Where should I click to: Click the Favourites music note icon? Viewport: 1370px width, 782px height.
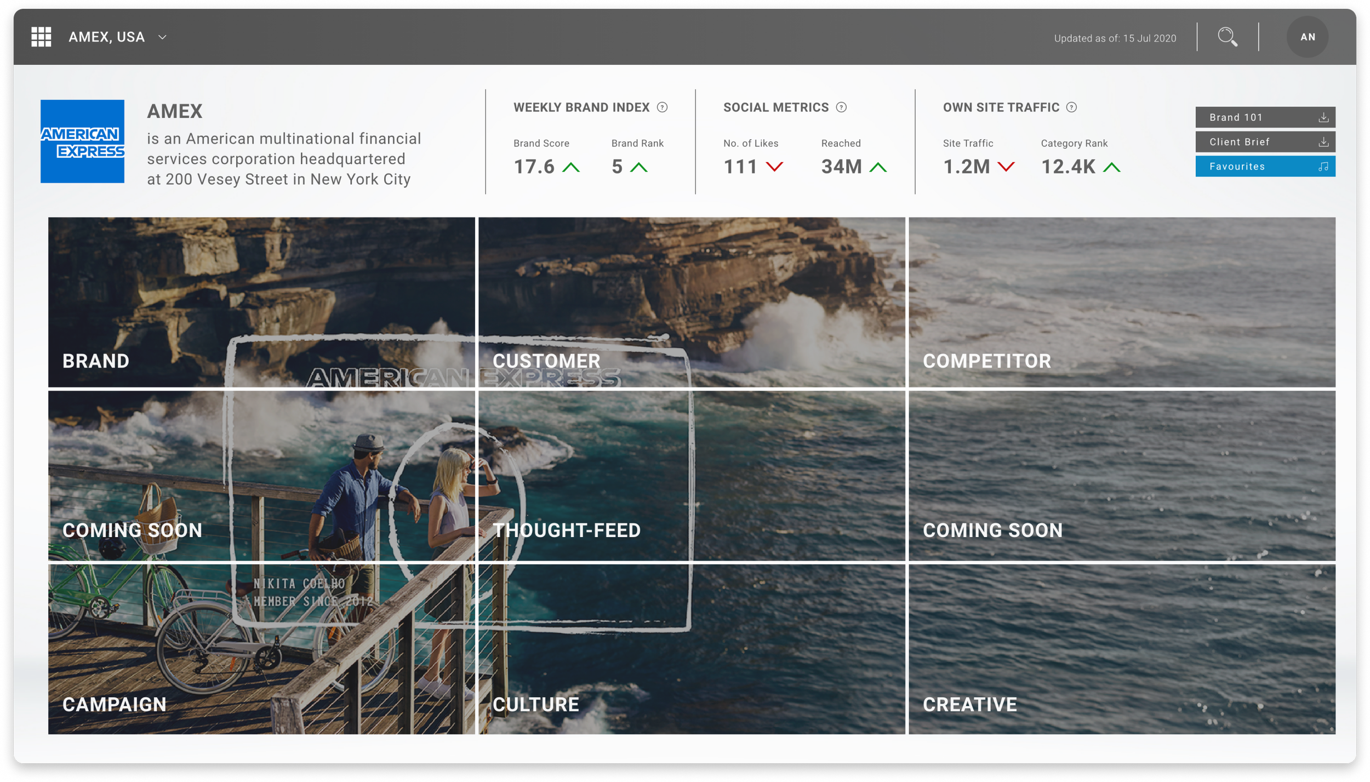click(1323, 167)
